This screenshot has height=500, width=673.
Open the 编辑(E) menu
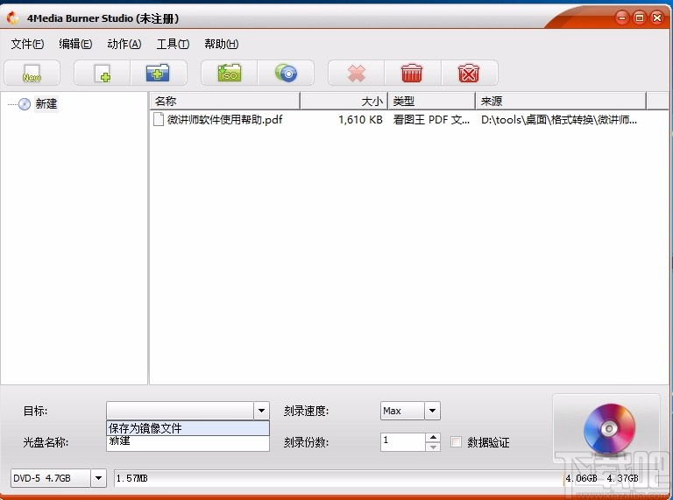tap(75, 44)
